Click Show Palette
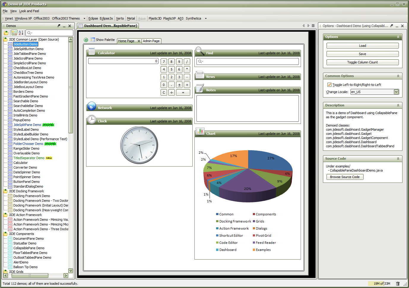 [103, 40]
